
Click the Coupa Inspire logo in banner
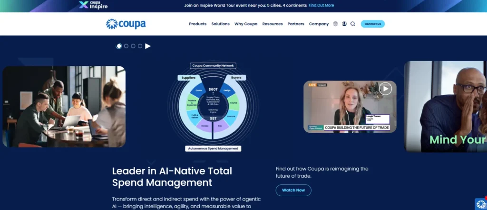click(x=93, y=5)
